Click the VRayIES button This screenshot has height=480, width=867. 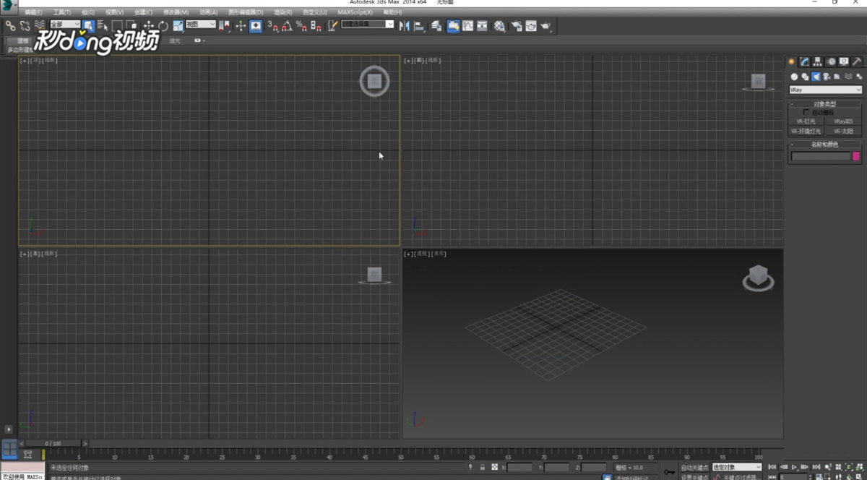[843, 121]
